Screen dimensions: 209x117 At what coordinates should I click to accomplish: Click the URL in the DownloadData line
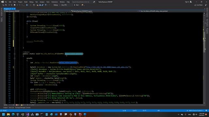pos(107,67)
